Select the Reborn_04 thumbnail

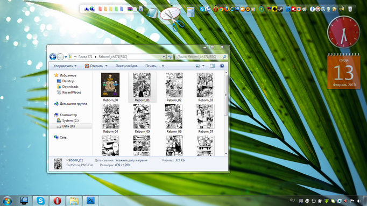coord(111,116)
